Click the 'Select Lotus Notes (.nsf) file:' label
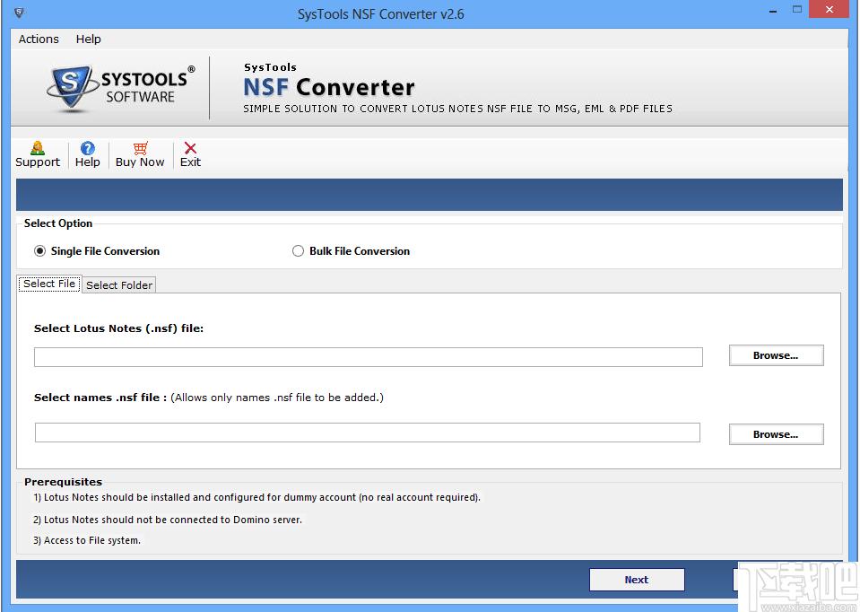Image resolution: width=860 pixels, height=612 pixels. click(118, 328)
